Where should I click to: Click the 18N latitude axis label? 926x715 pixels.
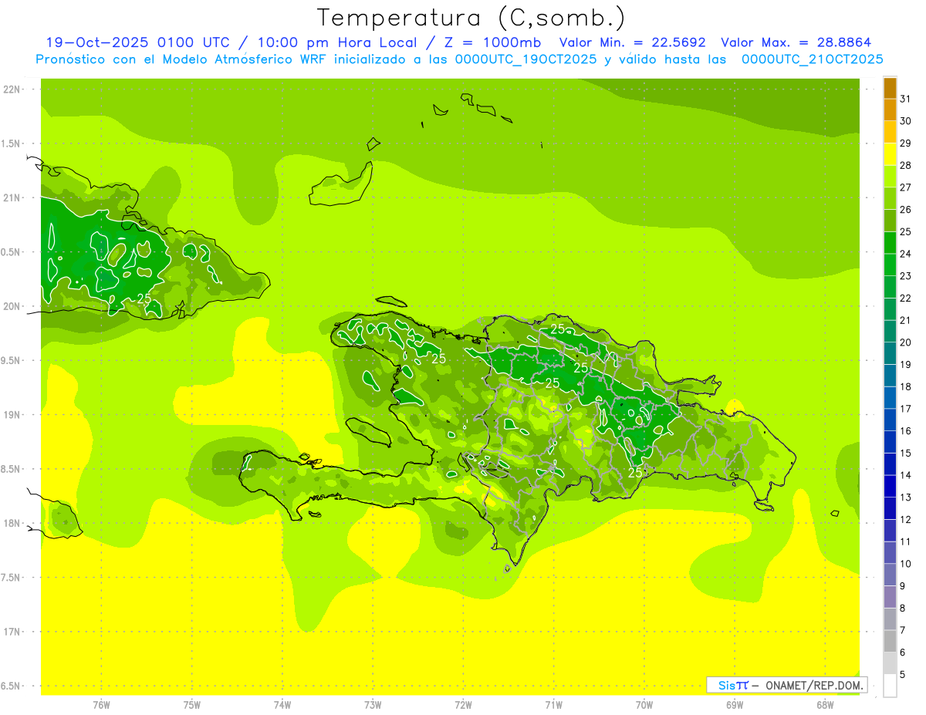pyautogui.click(x=13, y=523)
